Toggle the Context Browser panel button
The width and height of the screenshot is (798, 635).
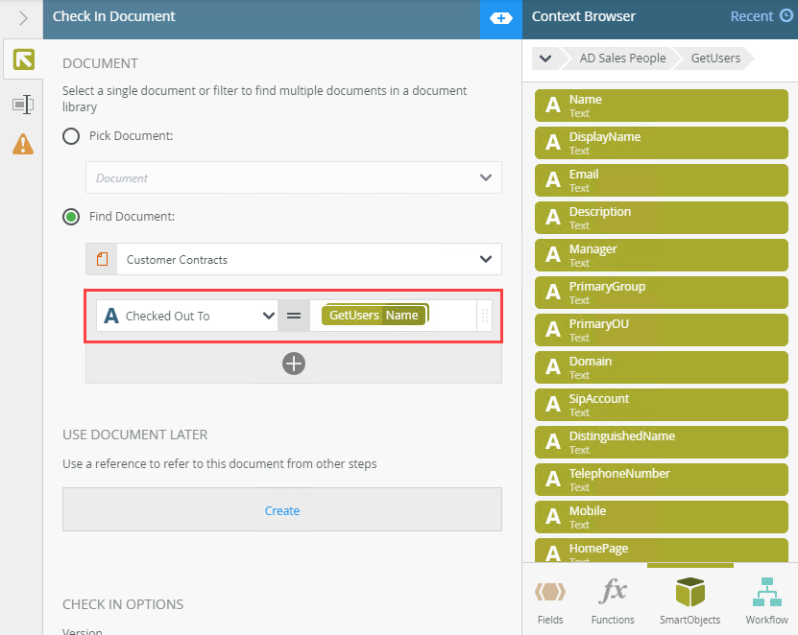click(x=500, y=18)
